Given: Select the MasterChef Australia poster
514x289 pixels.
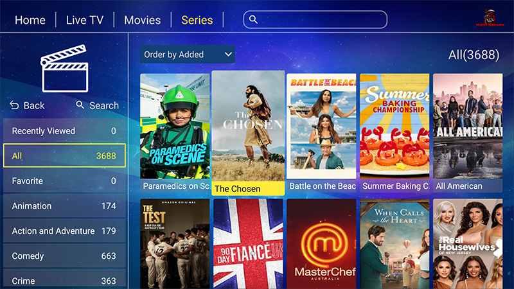Looking at the screenshot, I should pos(321,244).
